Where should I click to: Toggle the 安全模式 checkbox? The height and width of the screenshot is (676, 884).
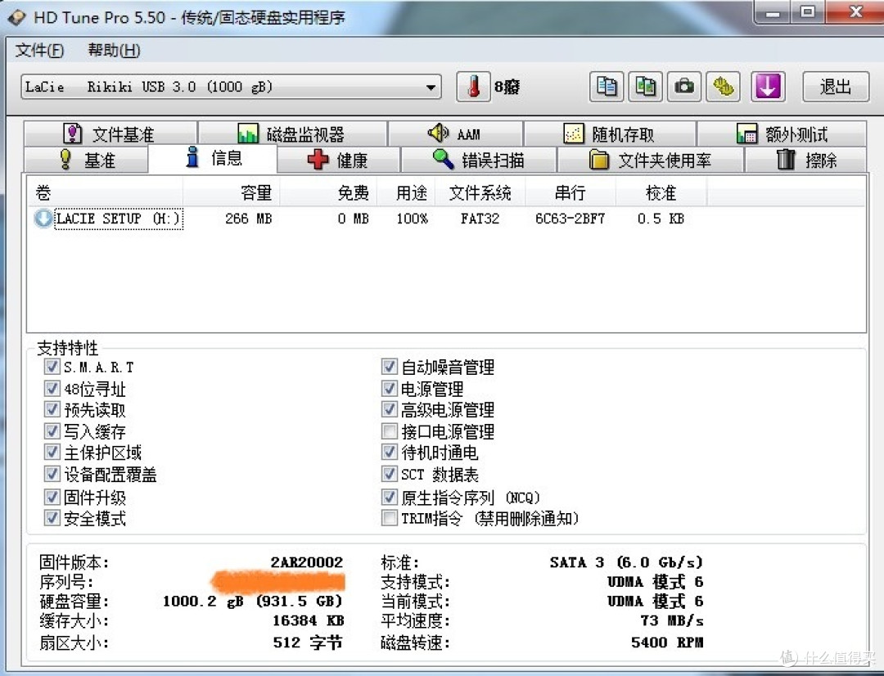[x=52, y=517]
